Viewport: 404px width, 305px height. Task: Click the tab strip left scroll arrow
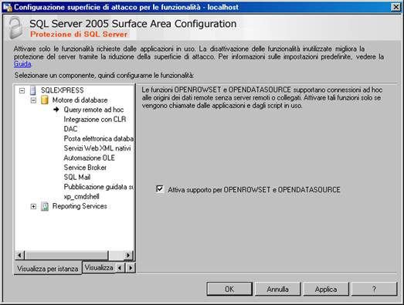coord(120,268)
